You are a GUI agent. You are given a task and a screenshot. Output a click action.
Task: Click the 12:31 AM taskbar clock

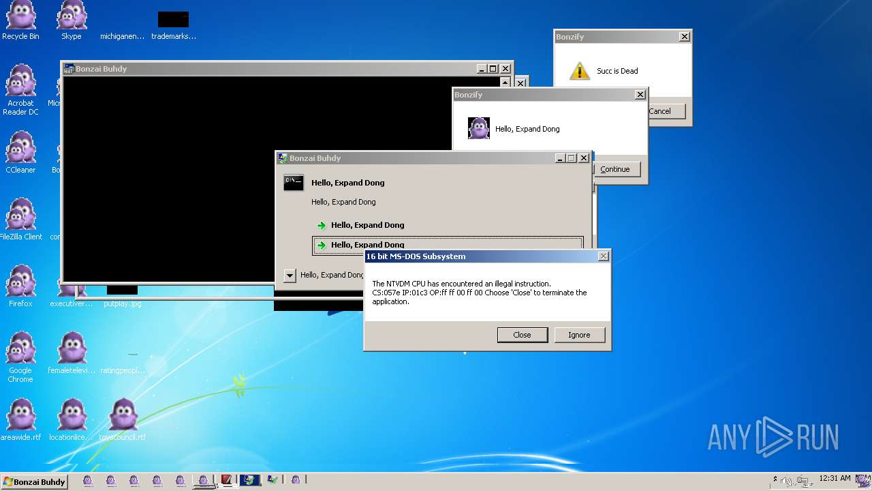835,479
